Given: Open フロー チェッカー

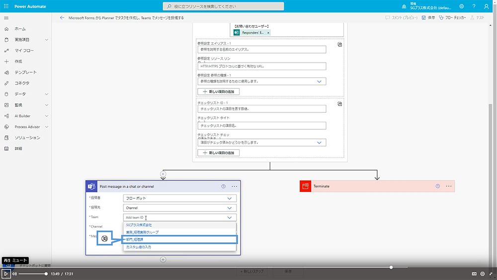Looking at the screenshot, I should pyautogui.click(x=452, y=18).
